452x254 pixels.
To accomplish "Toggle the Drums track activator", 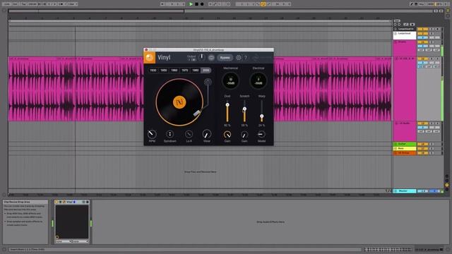I will point(423,42).
